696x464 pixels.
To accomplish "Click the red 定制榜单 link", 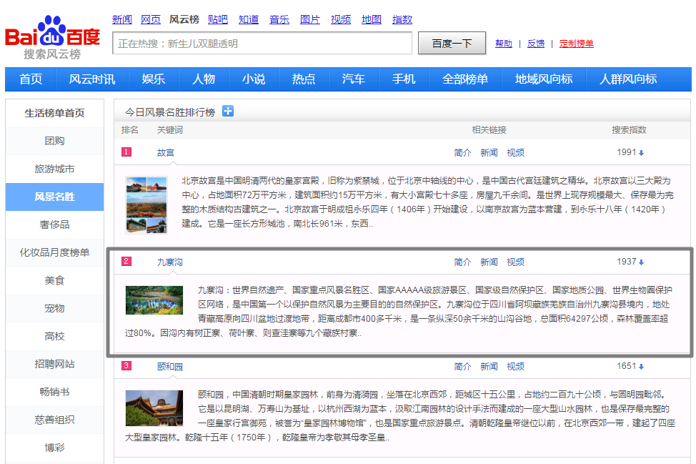I will pos(576,44).
